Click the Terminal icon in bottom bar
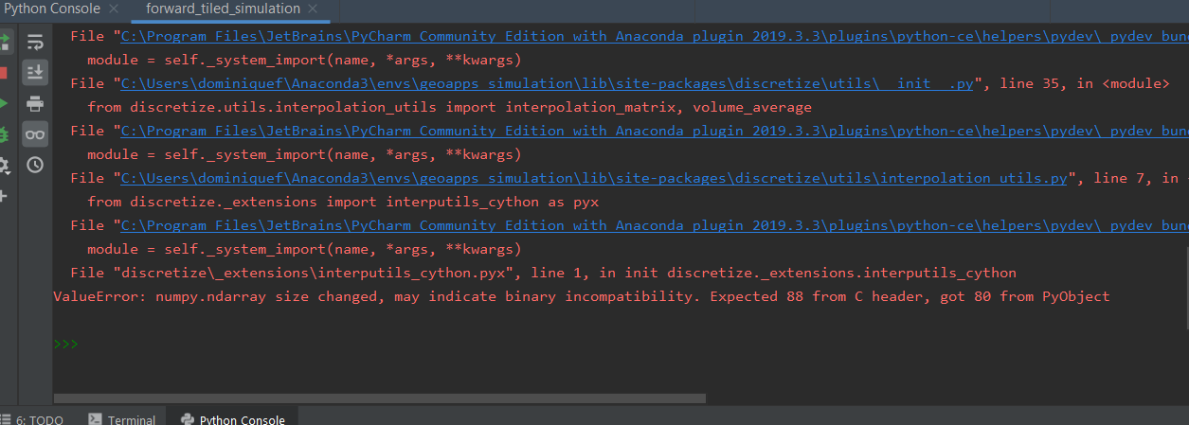The height and width of the screenshot is (425, 1189). click(x=95, y=419)
